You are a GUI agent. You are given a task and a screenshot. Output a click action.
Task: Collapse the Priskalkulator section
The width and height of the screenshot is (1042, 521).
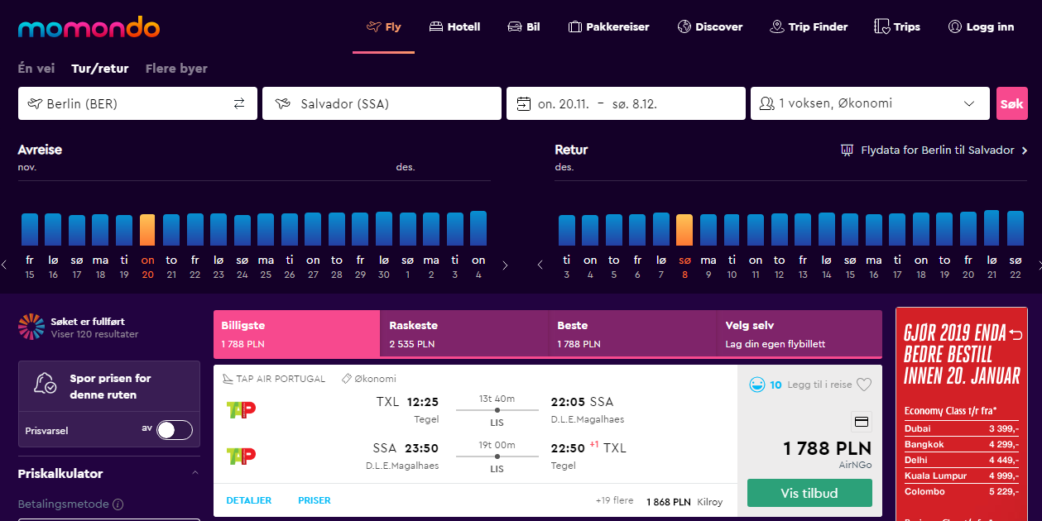tap(195, 474)
